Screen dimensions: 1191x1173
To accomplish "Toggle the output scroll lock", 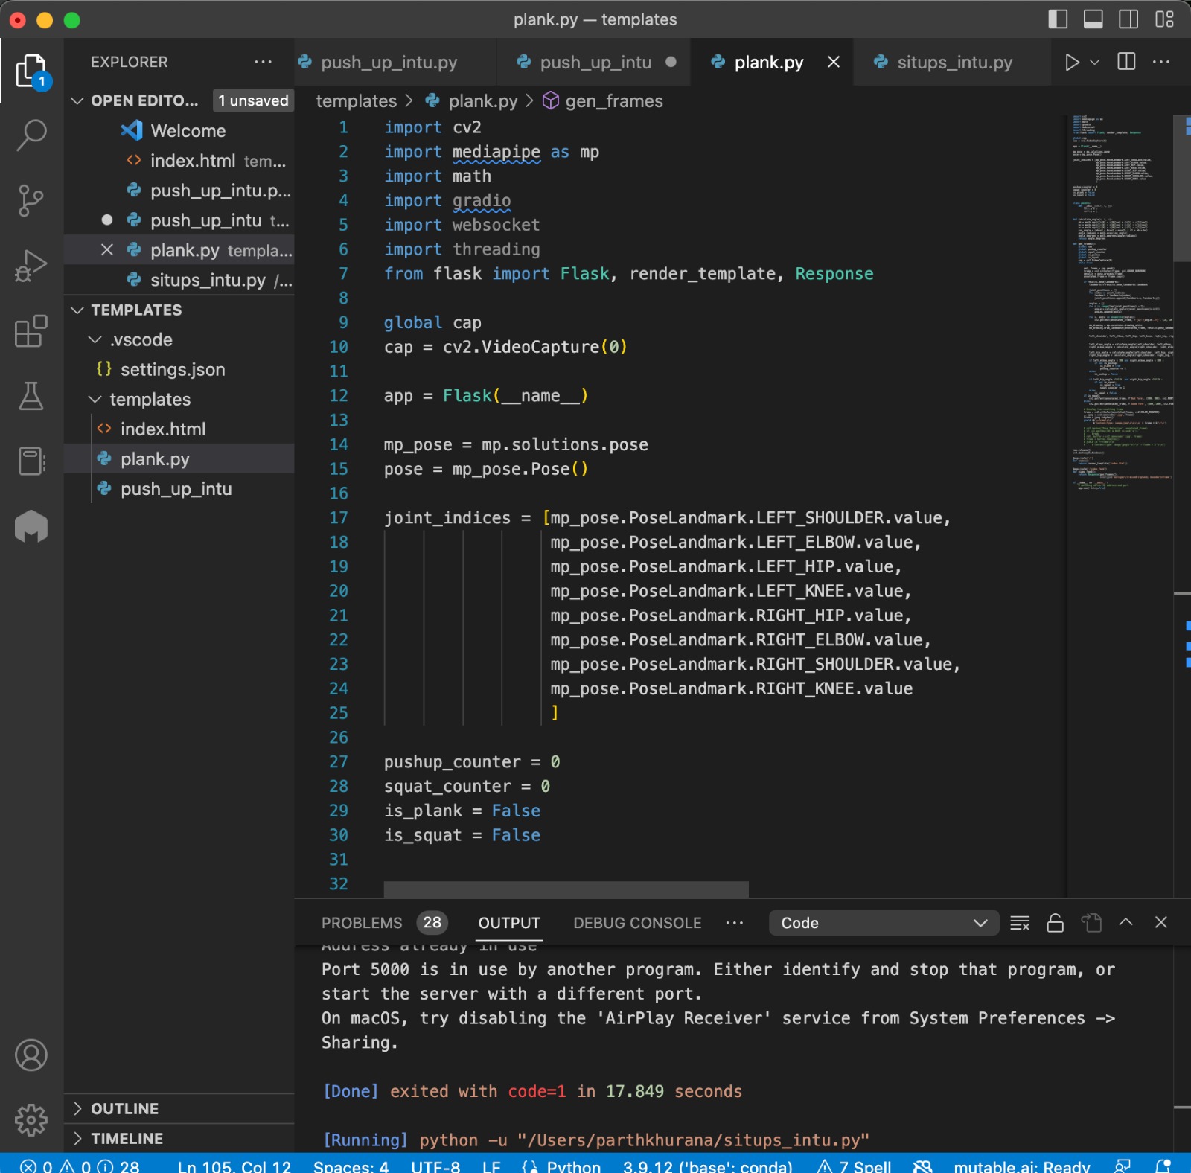I will 1056,923.
